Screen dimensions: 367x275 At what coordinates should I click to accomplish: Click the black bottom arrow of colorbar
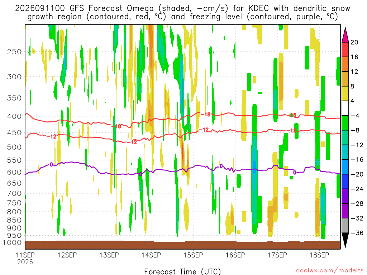pyautogui.click(x=345, y=240)
